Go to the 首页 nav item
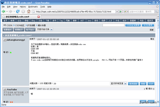Screen dimensions: 160x107 click(6, 20)
